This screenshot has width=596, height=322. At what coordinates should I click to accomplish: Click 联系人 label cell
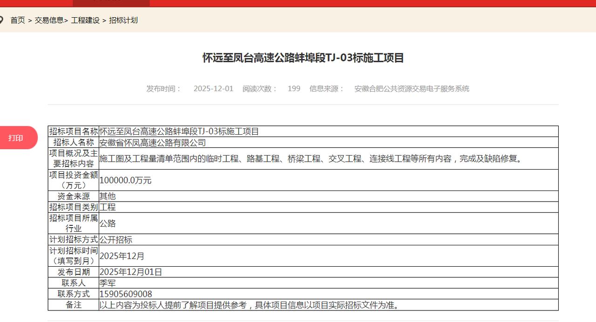(x=74, y=283)
